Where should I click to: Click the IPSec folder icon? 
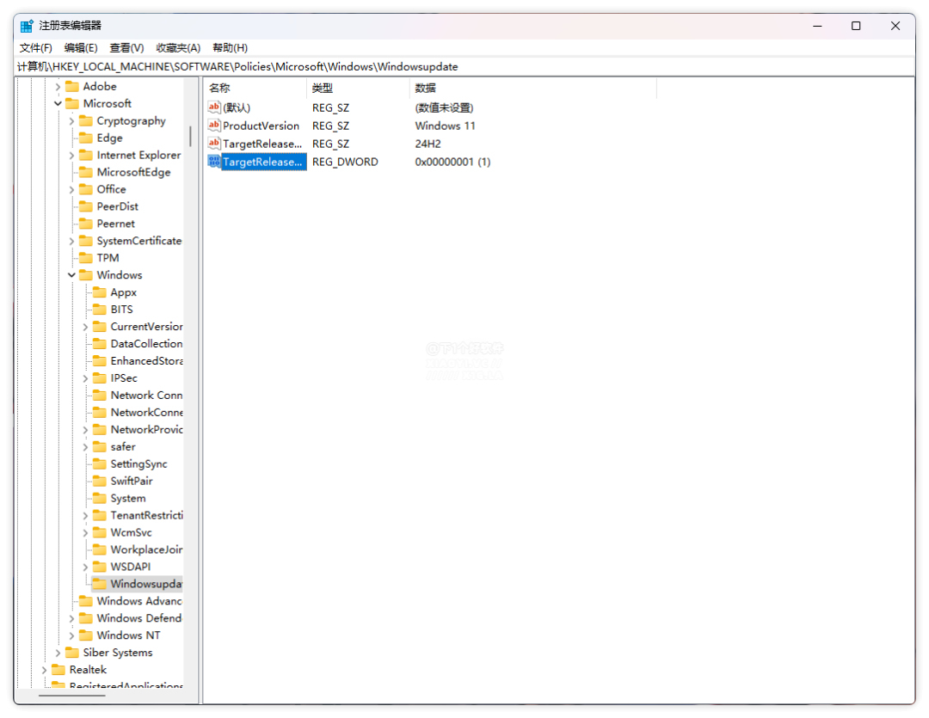point(100,378)
